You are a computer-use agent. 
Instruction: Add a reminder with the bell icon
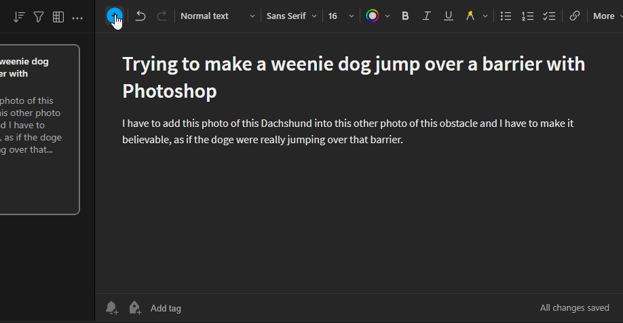pos(112,308)
